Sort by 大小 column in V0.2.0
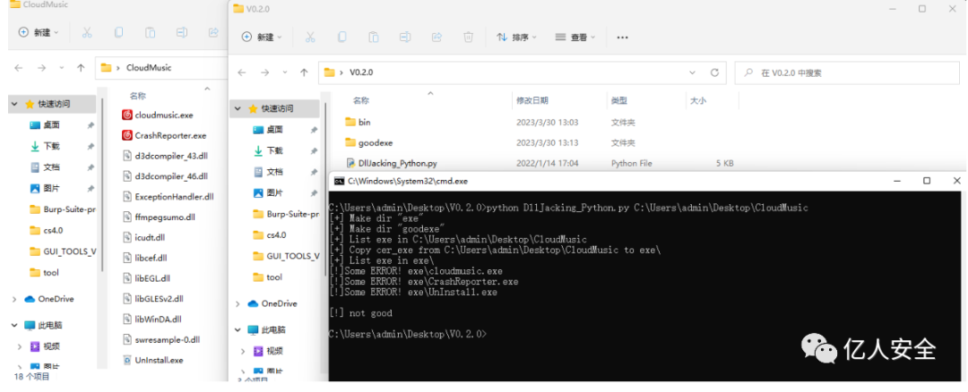 (x=698, y=100)
